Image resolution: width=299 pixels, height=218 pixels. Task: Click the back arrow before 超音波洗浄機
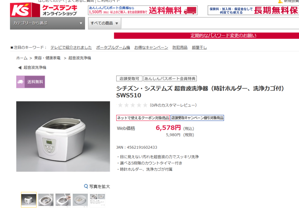20,68
